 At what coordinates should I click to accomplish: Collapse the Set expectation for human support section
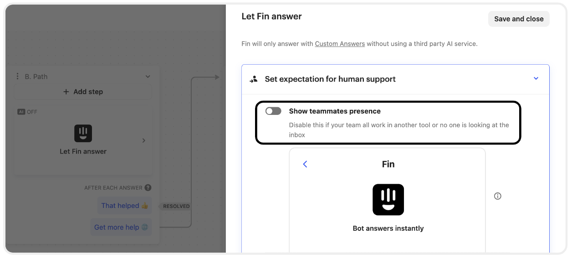pyautogui.click(x=536, y=78)
